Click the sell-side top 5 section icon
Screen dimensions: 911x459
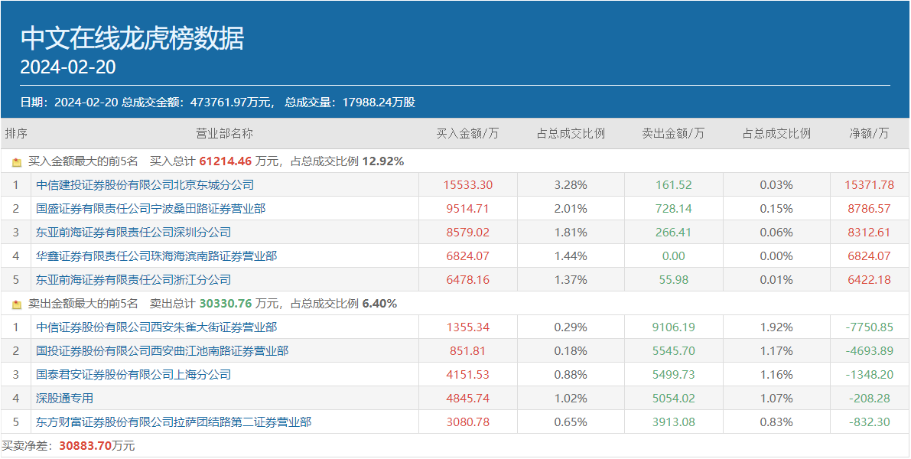coord(16,304)
